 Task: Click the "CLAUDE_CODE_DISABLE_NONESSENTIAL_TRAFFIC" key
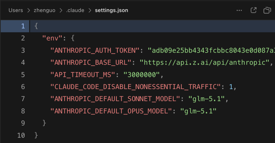pyautogui.click(x=135, y=87)
